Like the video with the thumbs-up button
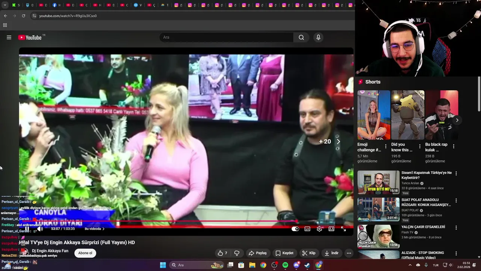Screen dimensions: 481x271 pyautogui.click(x=222, y=253)
